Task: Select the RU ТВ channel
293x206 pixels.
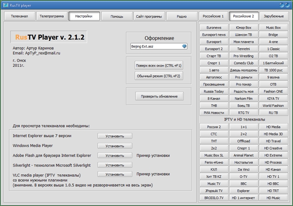Action: pos(273,112)
